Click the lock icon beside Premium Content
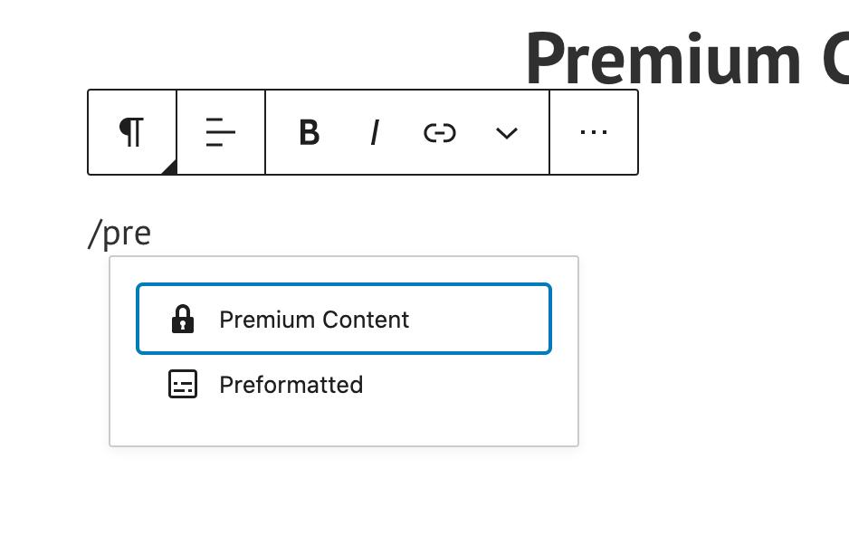This screenshot has height=545, width=849. tap(183, 320)
